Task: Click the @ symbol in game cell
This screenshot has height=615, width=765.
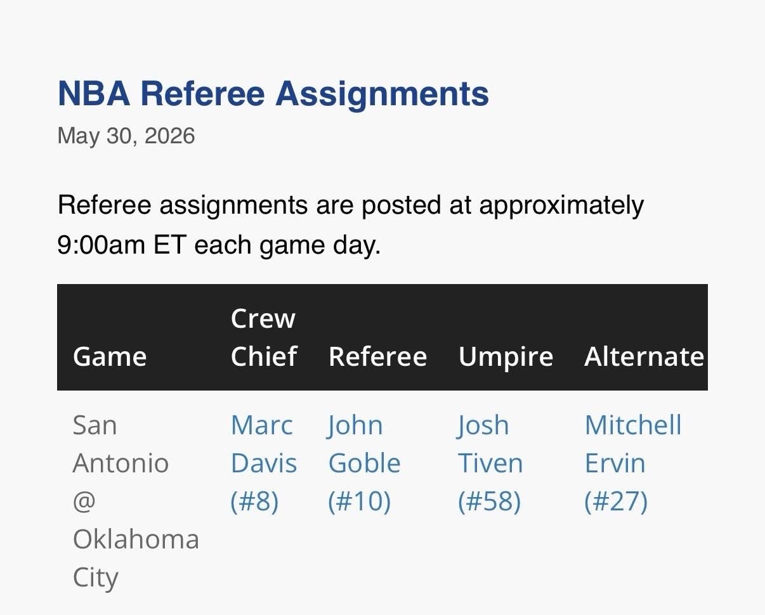Action: click(84, 502)
